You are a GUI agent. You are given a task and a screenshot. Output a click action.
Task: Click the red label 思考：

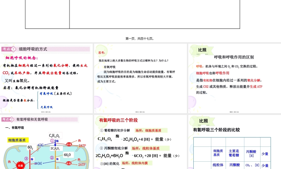pyautogui.click(x=102, y=53)
